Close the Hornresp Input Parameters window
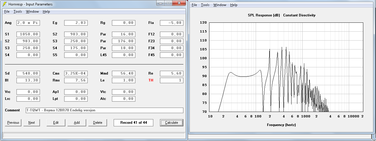The width and height of the screenshot is (376, 141). click(179, 3)
